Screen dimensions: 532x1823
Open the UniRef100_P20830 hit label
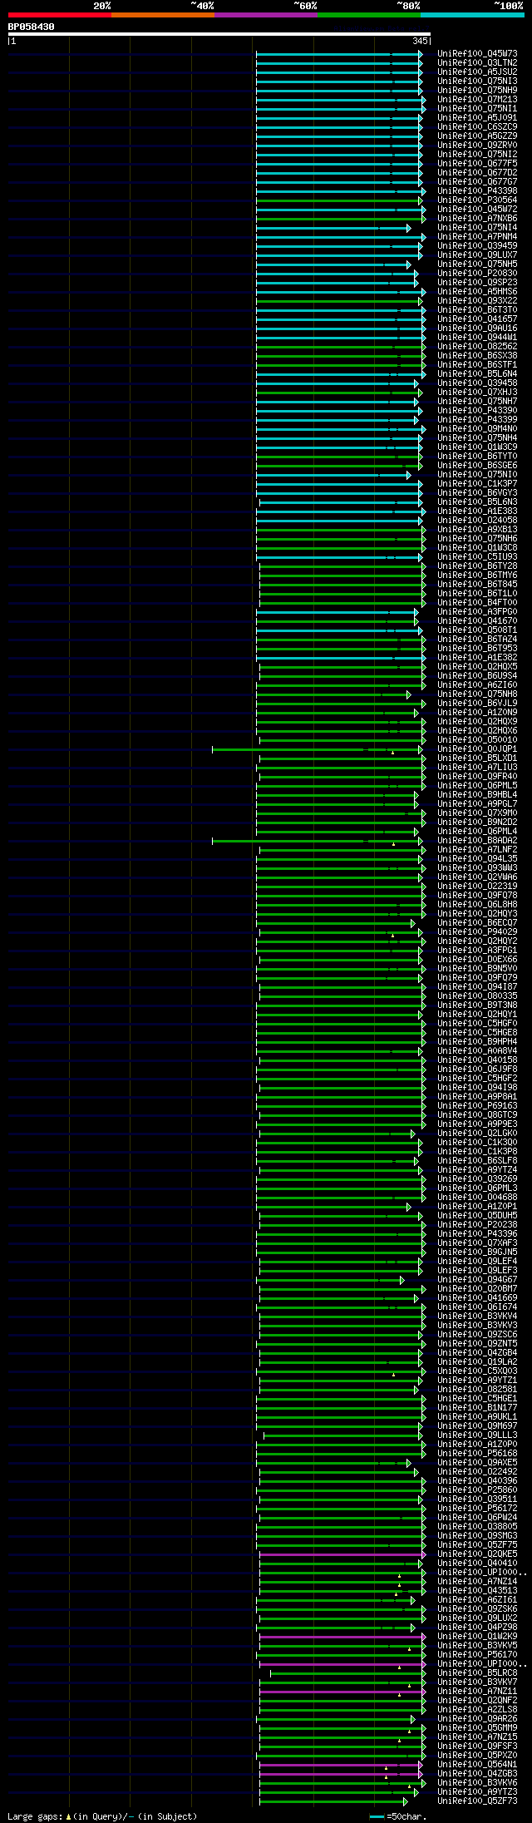477,274
